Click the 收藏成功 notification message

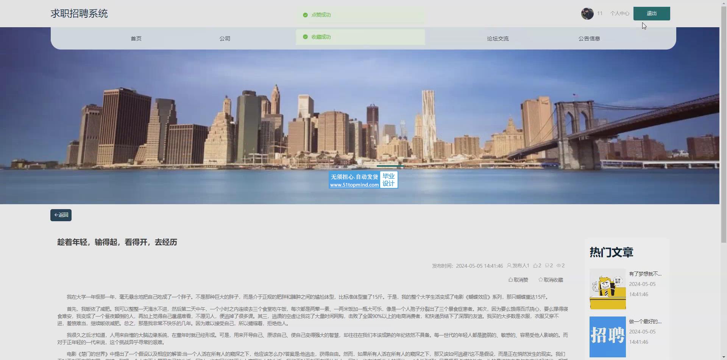click(360, 37)
